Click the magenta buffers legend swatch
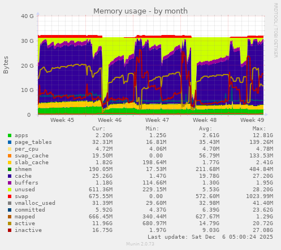Viewport: 281px width, 250px height. (10, 183)
